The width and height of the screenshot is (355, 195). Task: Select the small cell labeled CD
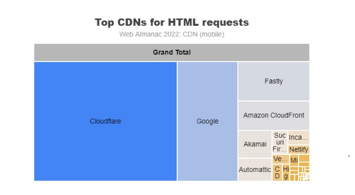tap(277, 173)
